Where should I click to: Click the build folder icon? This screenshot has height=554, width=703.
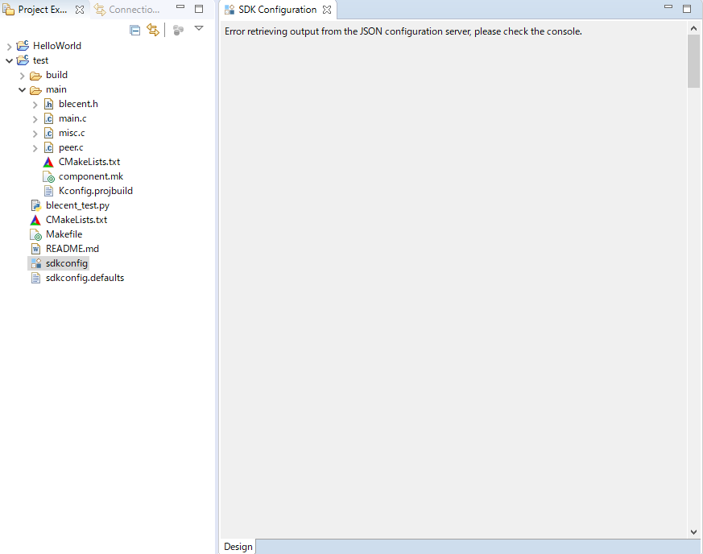tap(36, 76)
